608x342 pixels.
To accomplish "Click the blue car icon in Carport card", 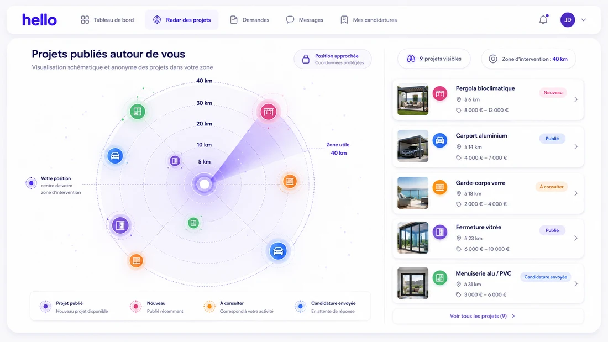I will point(440,140).
